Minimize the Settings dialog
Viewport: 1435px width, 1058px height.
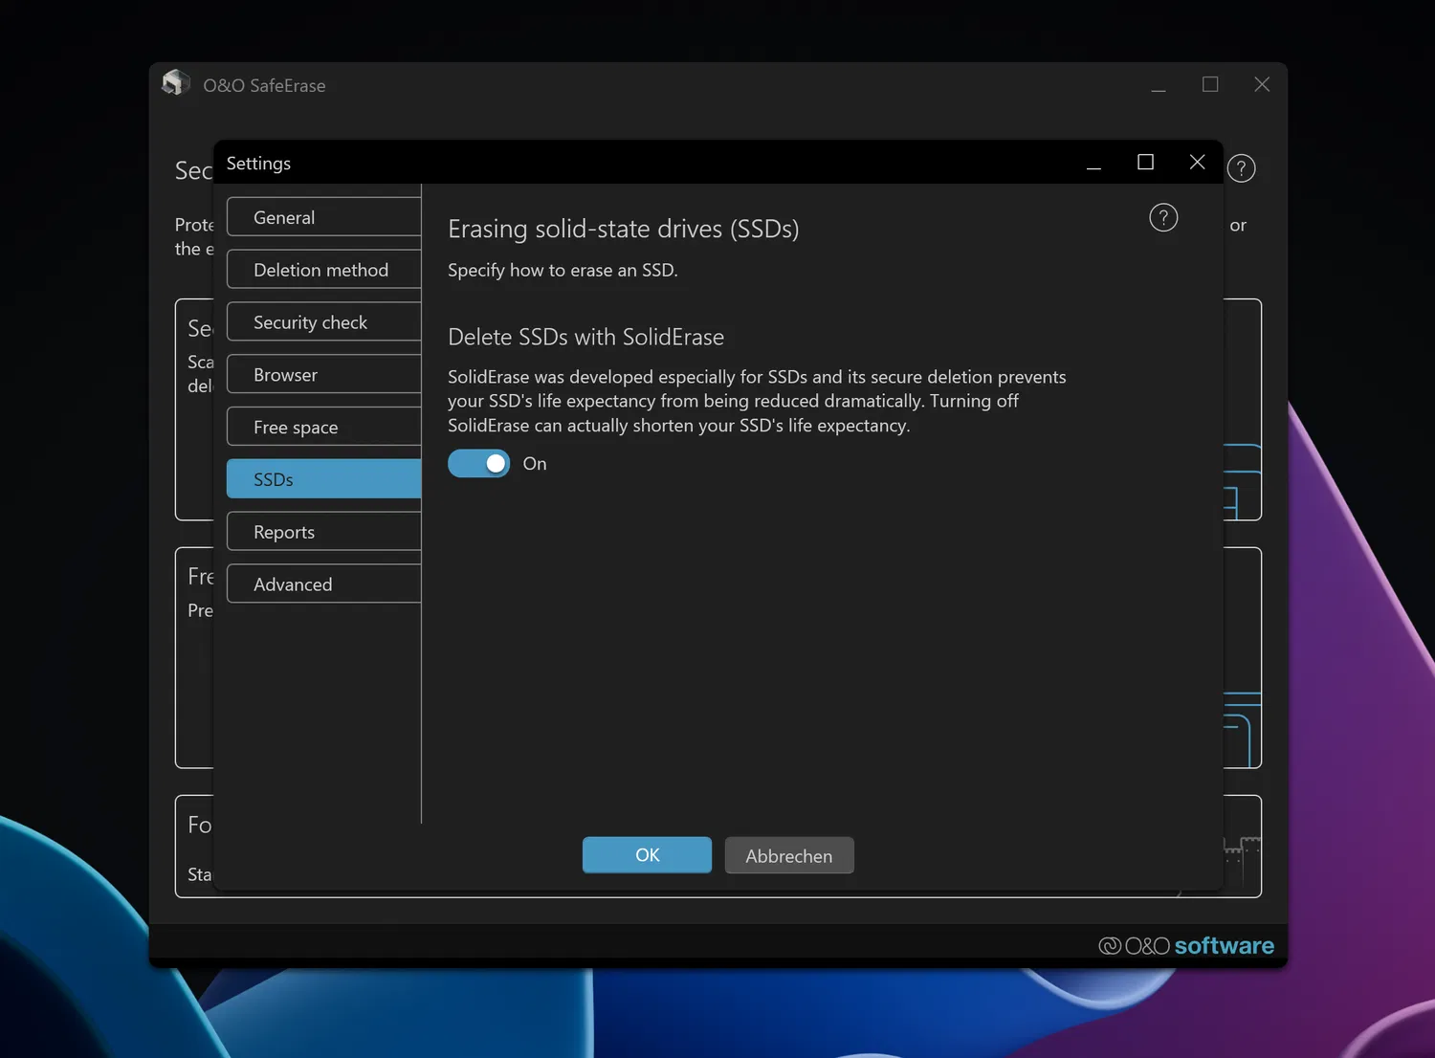coord(1093,165)
